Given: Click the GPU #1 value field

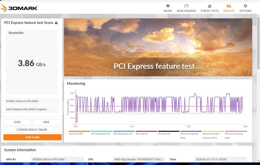Looking at the screenshot, I should (x=57, y=159).
